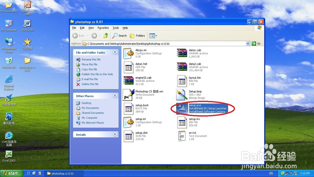Open the File menu
This screenshot has height=177, width=314.
coord(74,28)
